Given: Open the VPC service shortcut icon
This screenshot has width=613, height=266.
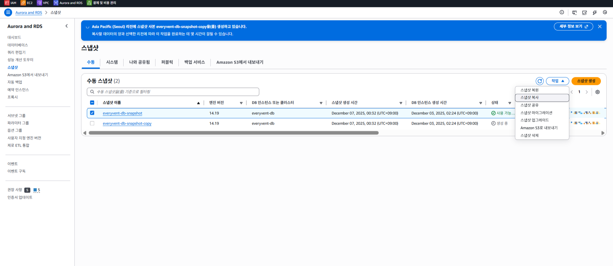Looking at the screenshot, I should 39,3.
